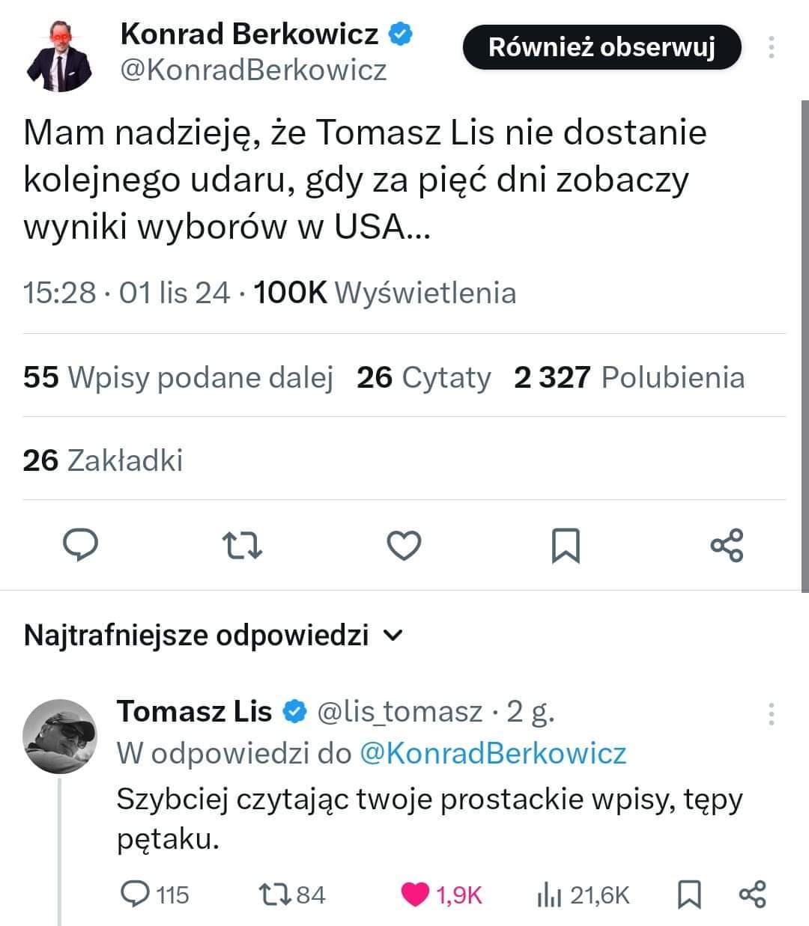Open Konrad Berkowicz's profile picture
Image resolution: width=809 pixels, height=926 pixels.
point(60,55)
